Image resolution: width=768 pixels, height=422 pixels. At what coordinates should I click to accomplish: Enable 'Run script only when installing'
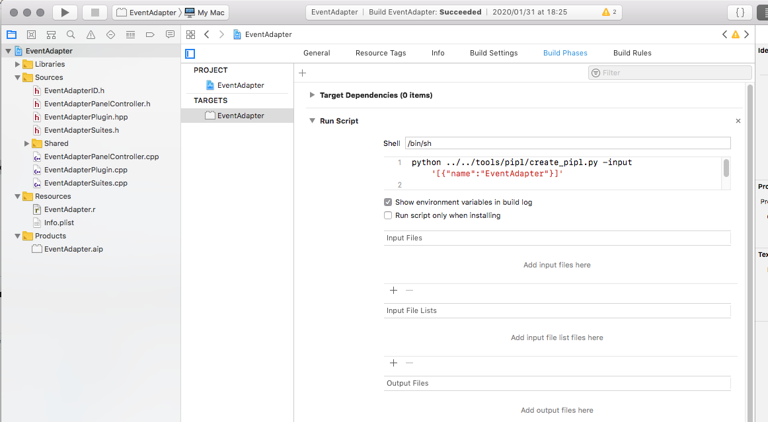[x=388, y=215]
